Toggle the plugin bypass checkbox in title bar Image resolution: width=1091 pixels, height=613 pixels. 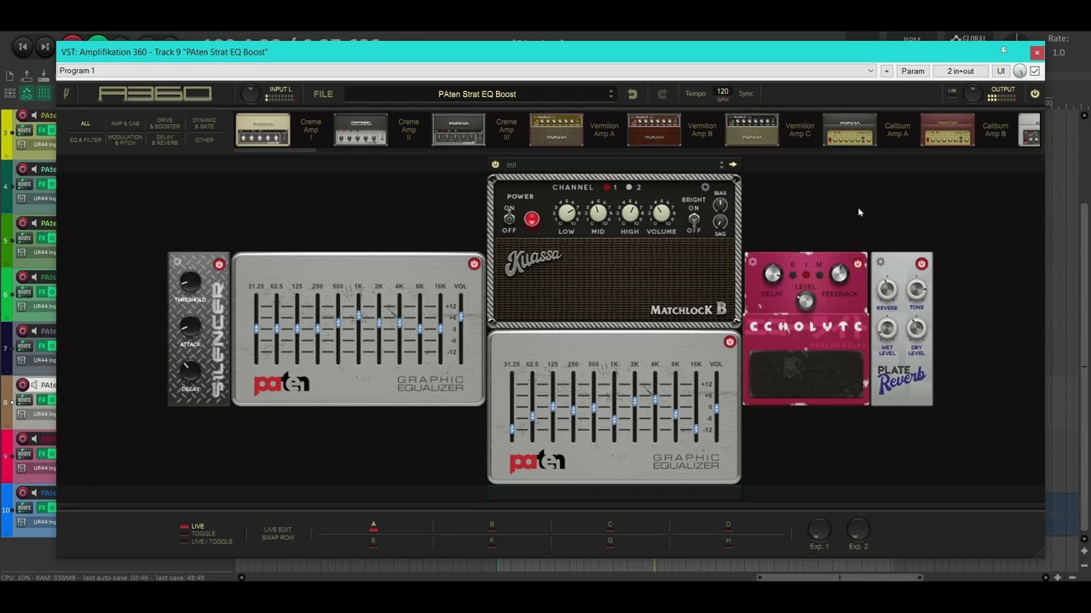[x=1035, y=71]
